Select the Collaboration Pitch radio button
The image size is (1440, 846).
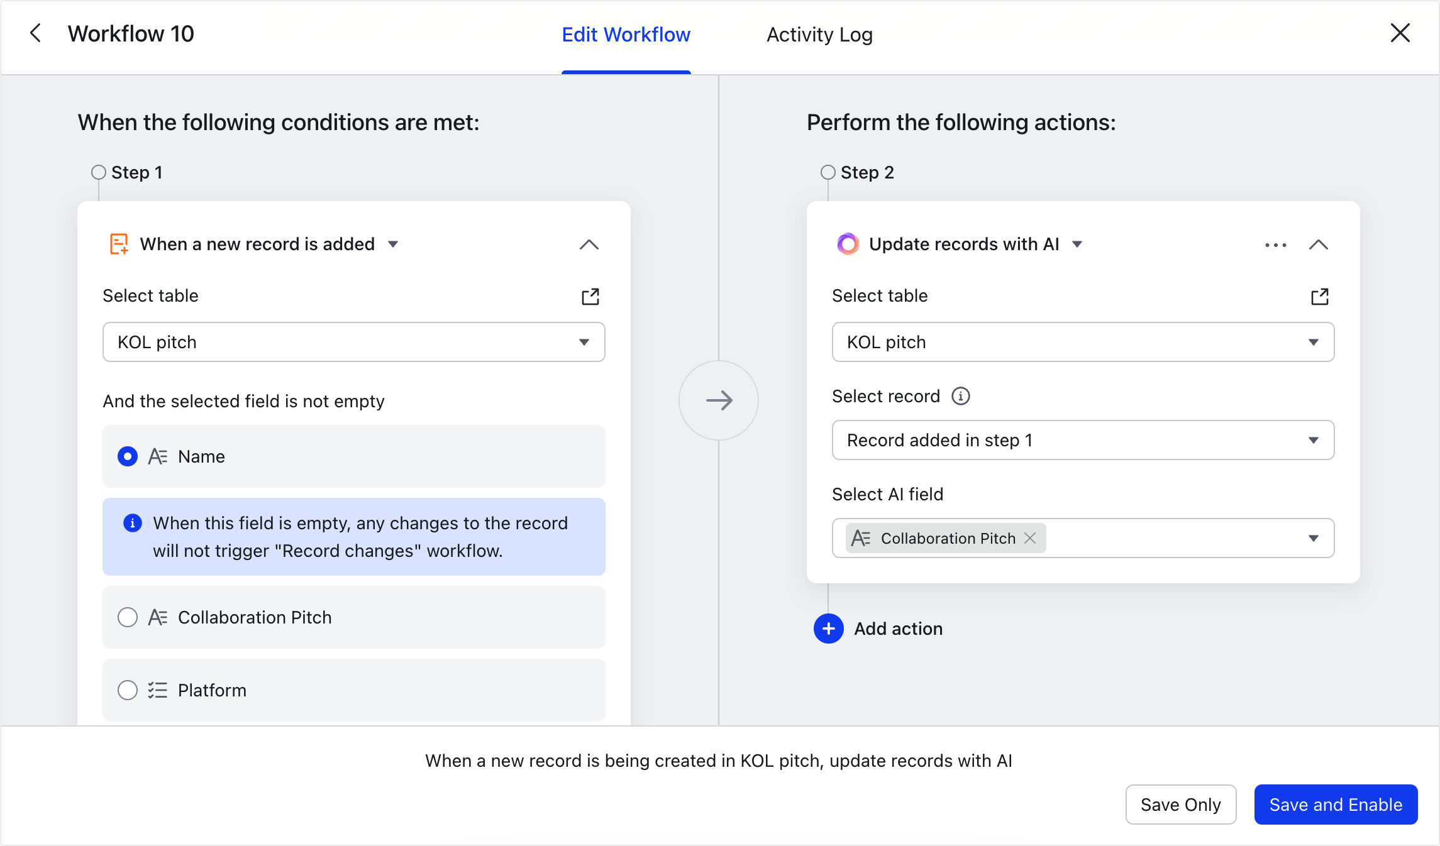[x=128, y=617]
